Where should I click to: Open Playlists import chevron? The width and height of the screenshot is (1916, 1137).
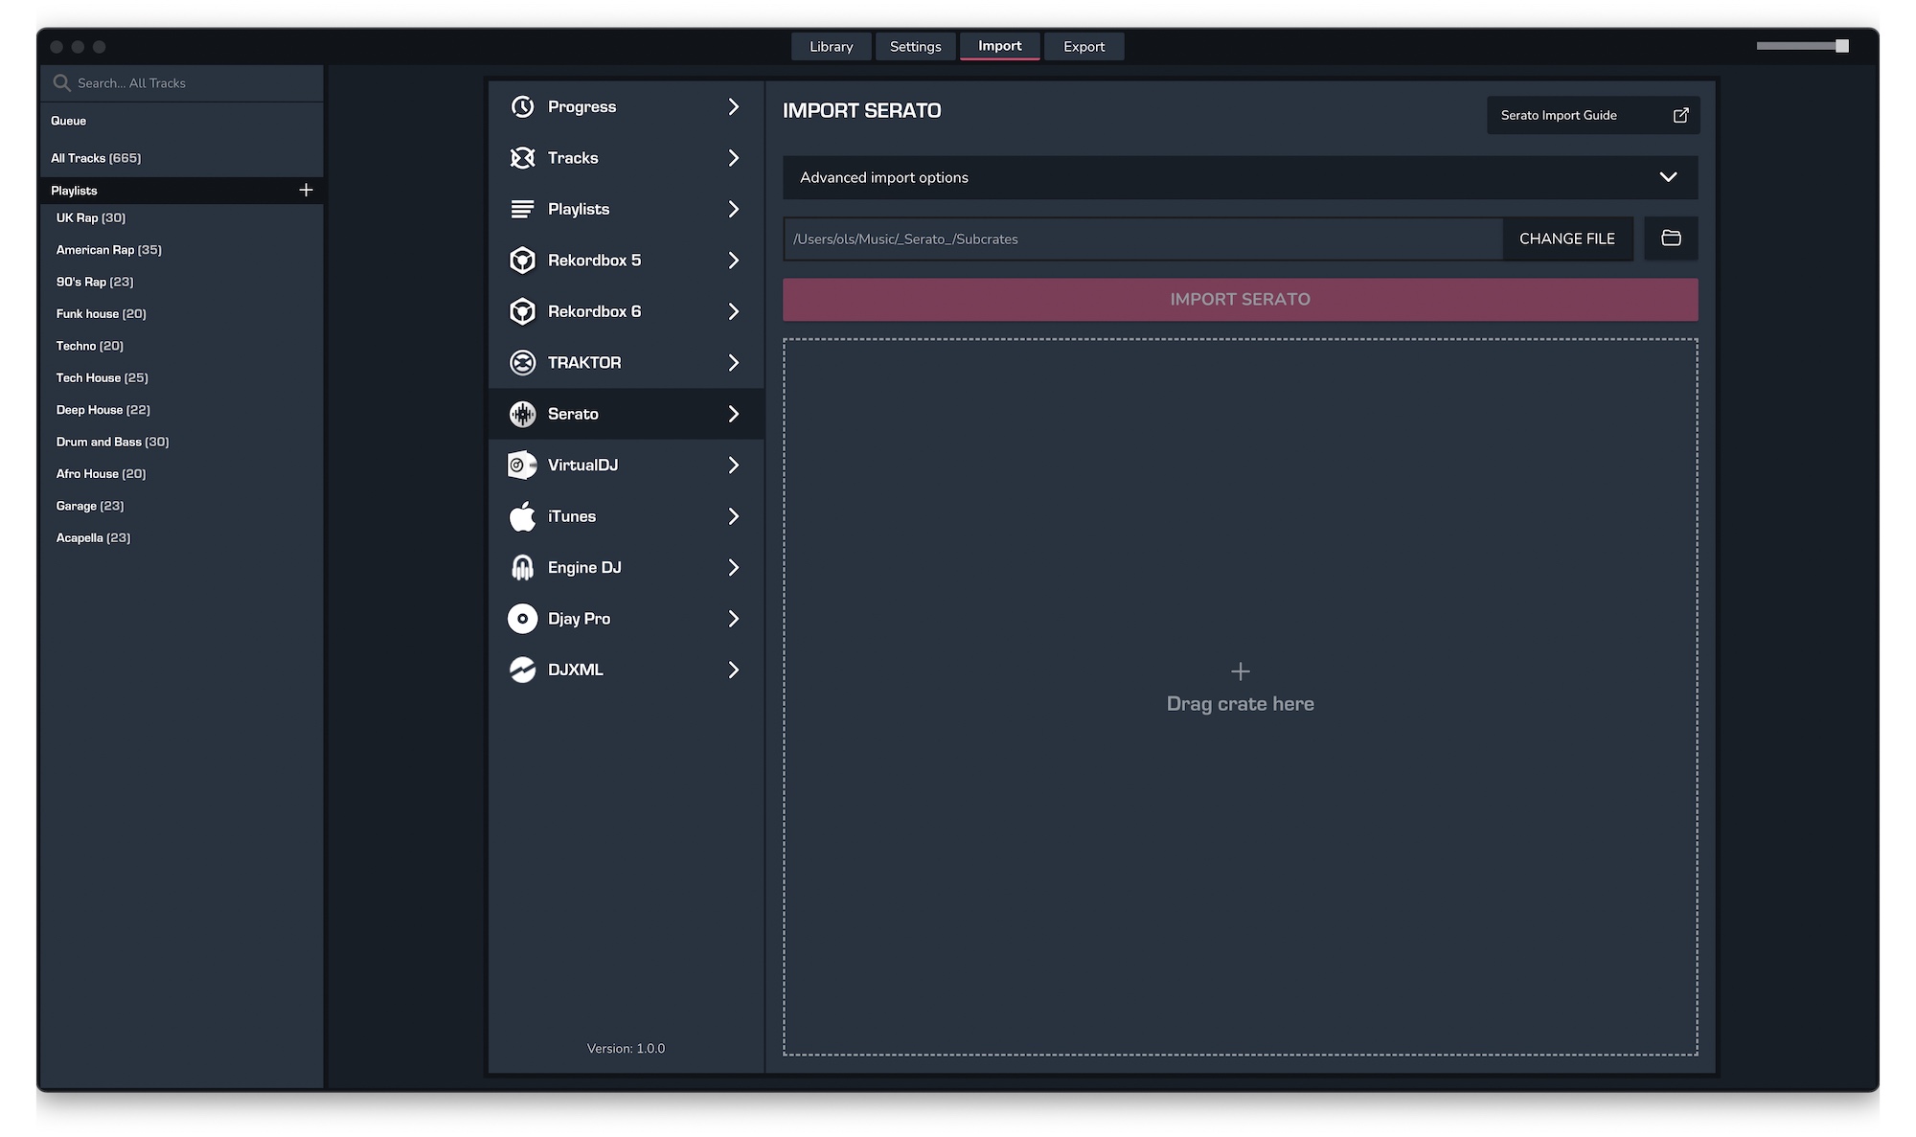[x=734, y=209]
